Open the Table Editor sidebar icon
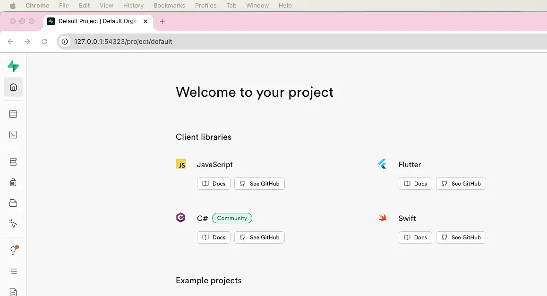The width and height of the screenshot is (547, 296). tap(13, 114)
